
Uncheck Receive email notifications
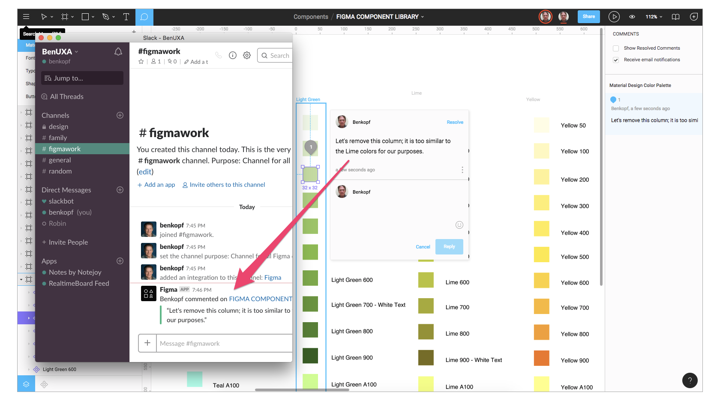coord(616,60)
